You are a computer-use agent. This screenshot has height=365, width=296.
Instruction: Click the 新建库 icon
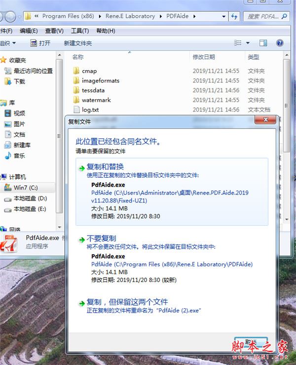[8, 145]
